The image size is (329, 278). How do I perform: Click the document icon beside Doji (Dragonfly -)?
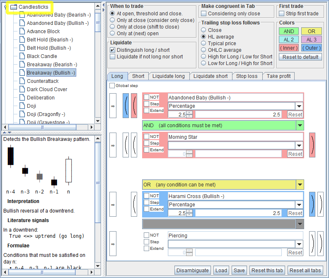pyautogui.click(x=22, y=114)
